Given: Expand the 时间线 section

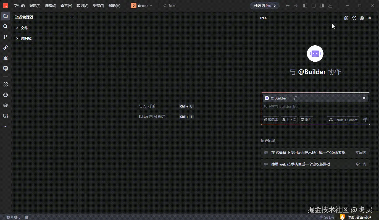Looking at the screenshot, I should (45, 38).
